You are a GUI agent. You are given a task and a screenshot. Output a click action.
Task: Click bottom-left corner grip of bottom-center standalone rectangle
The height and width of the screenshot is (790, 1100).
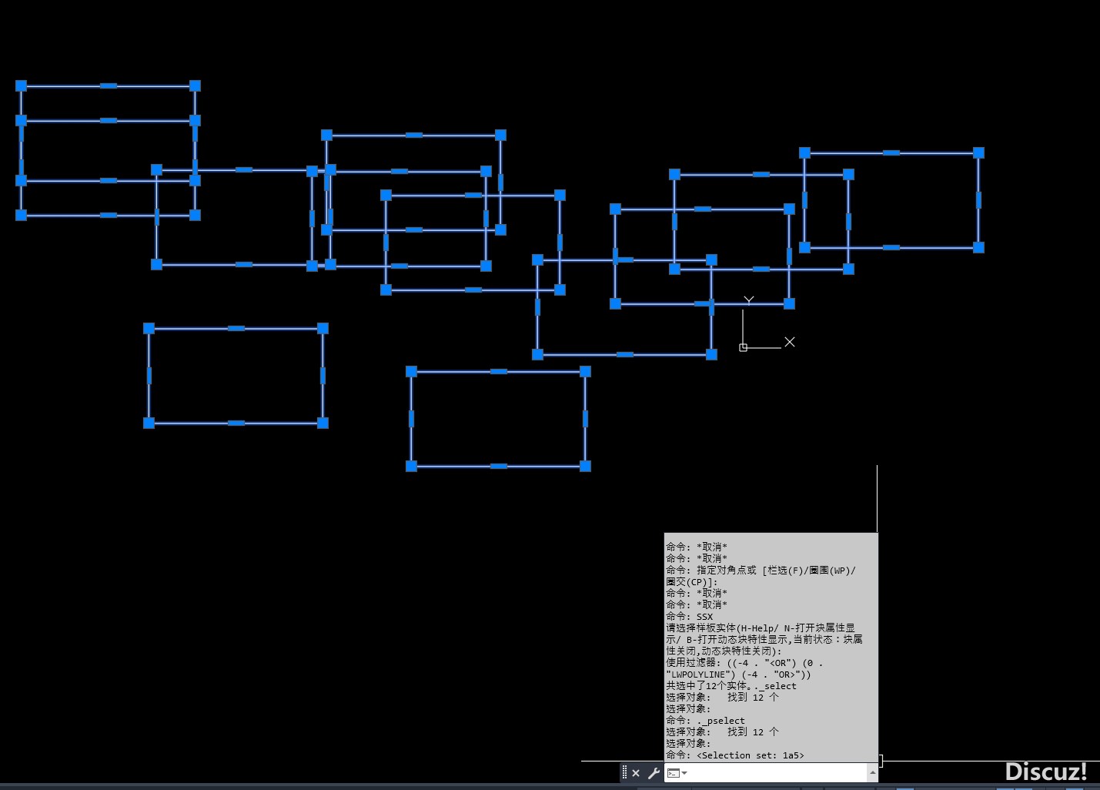411,466
